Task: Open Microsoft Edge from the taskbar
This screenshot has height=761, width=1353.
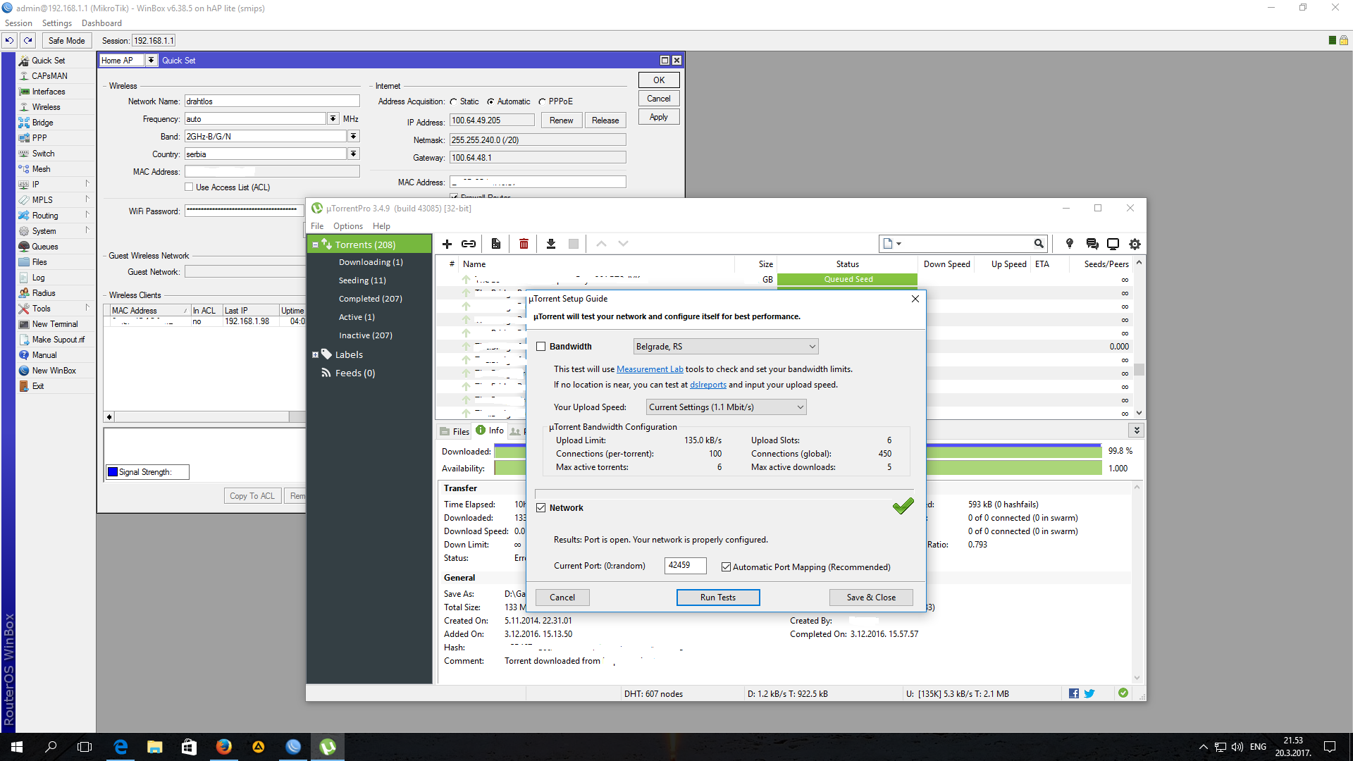Action: [x=121, y=747]
